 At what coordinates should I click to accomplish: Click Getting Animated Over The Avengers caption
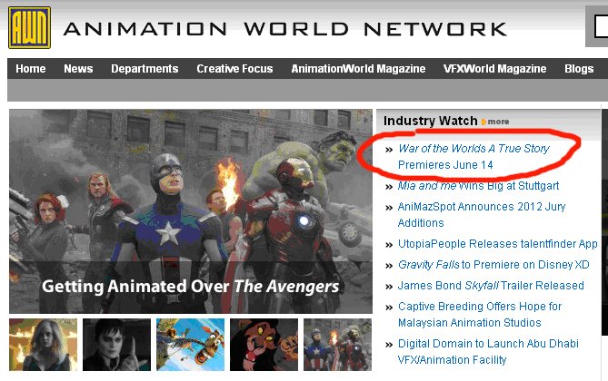pyautogui.click(x=190, y=287)
